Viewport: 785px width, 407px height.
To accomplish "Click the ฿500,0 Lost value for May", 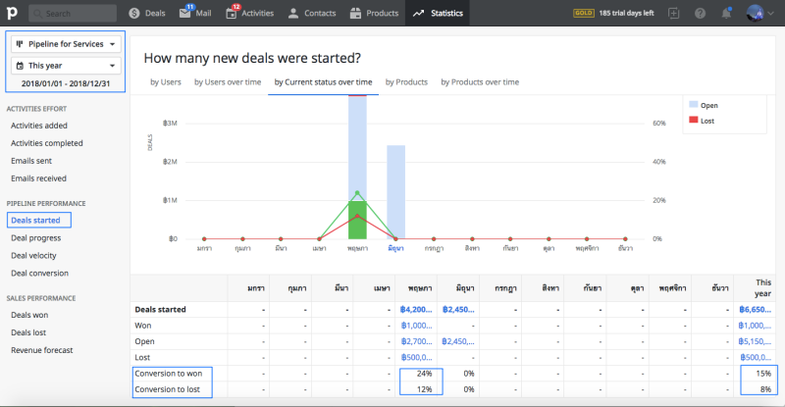I will [x=416, y=357].
